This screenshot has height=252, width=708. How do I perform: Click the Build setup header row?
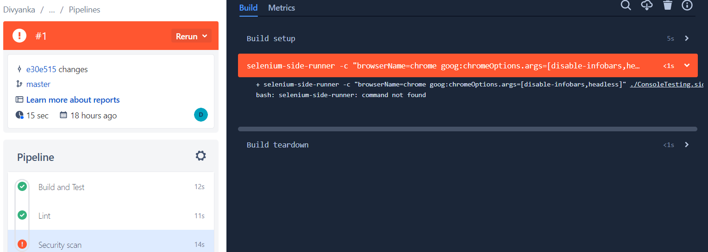pyautogui.click(x=468, y=38)
